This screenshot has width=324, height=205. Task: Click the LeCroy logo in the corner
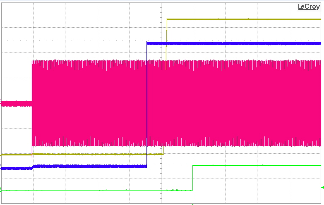click(x=309, y=7)
